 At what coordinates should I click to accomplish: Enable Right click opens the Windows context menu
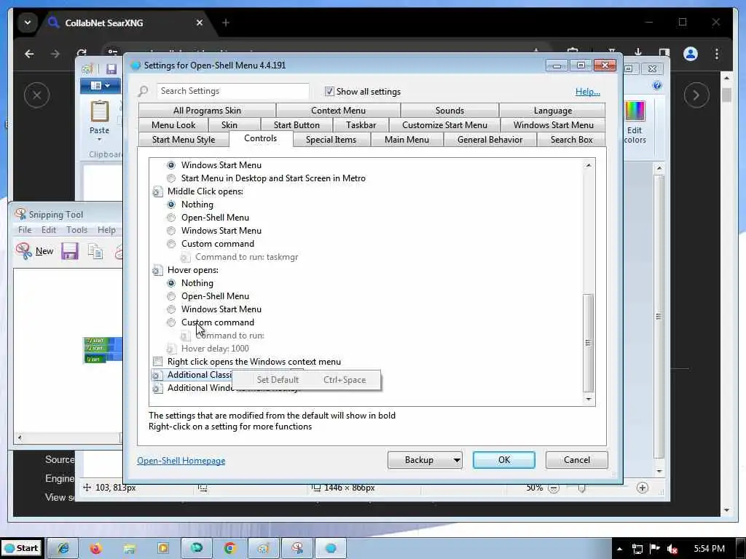pyautogui.click(x=157, y=362)
